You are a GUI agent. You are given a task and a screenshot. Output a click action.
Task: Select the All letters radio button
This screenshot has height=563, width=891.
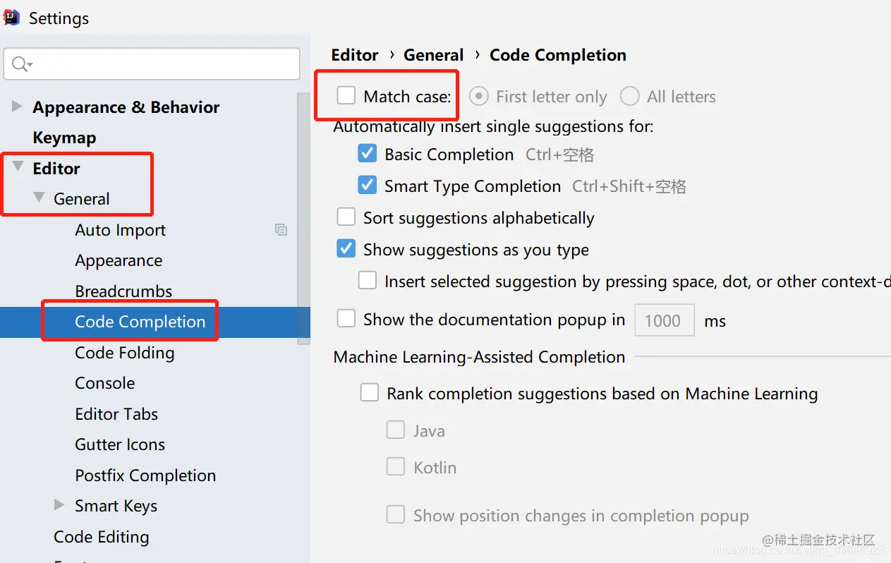click(629, 97)
